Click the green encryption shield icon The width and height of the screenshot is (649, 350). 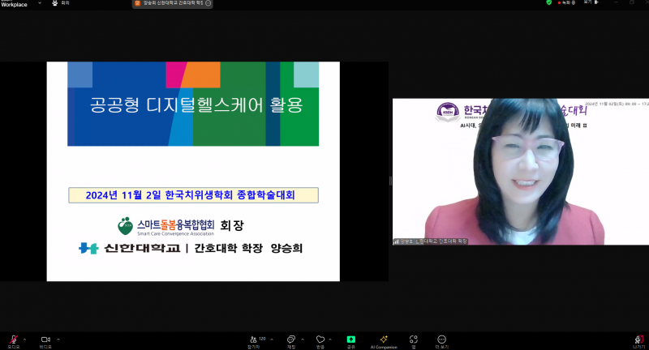(549, 3)
